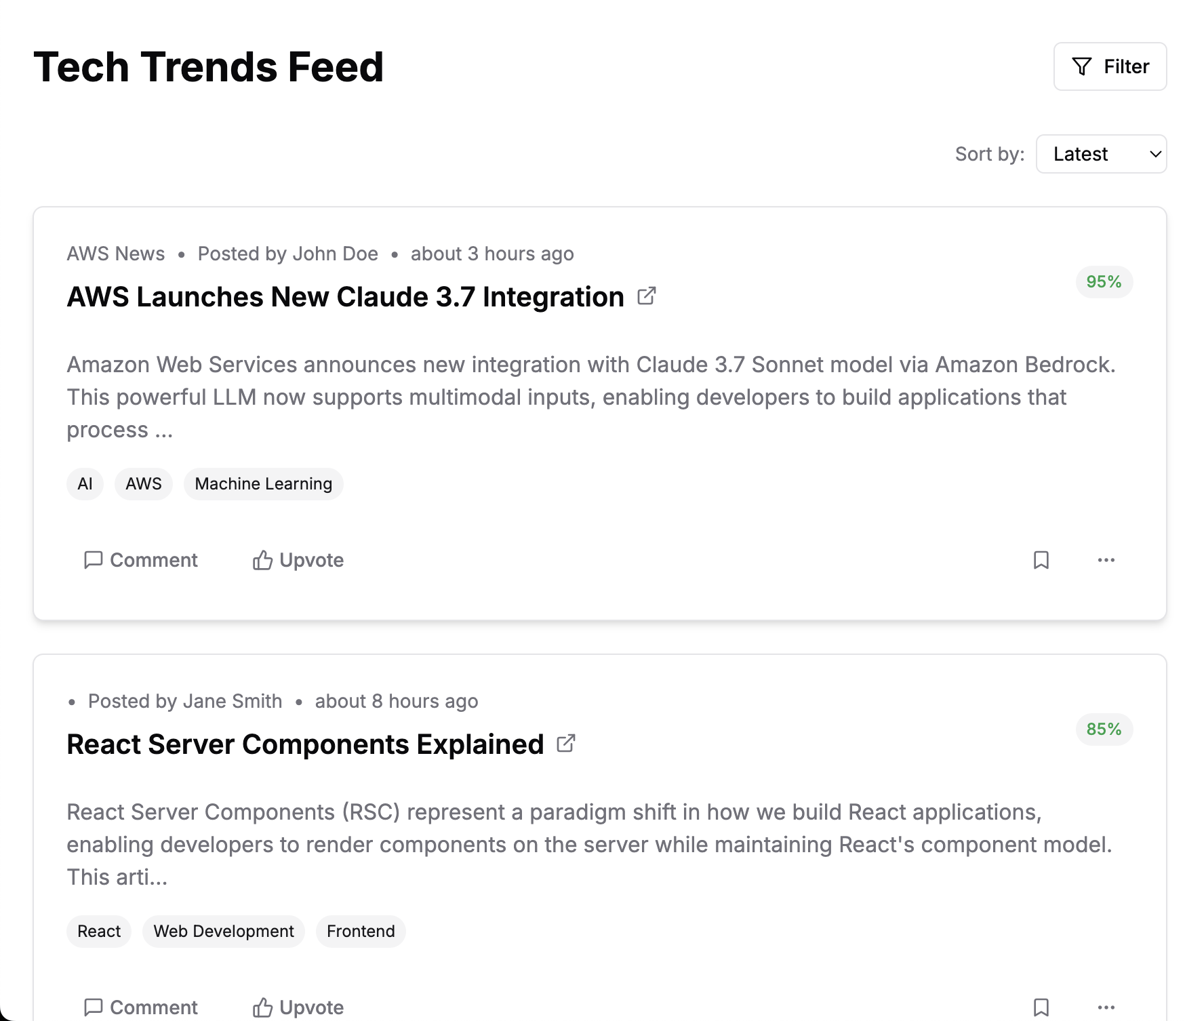Screen dimensions: 1185x1021
Task: Open more options for React post
Action: point(1106,1007)
